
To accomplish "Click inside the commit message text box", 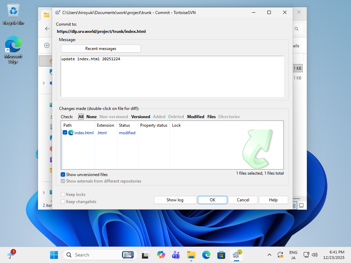I will pyautogui.click(x=171, y=77).
